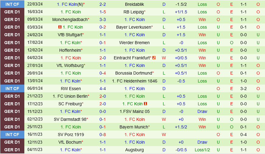This screenshot has width=265, height=154.
Task: Open 1. FC Heidenheim 1846 team link
Action: click(x=134, y=81)
